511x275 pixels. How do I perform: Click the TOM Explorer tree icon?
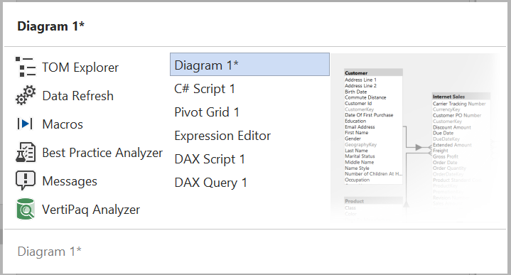tap(26, 67)
